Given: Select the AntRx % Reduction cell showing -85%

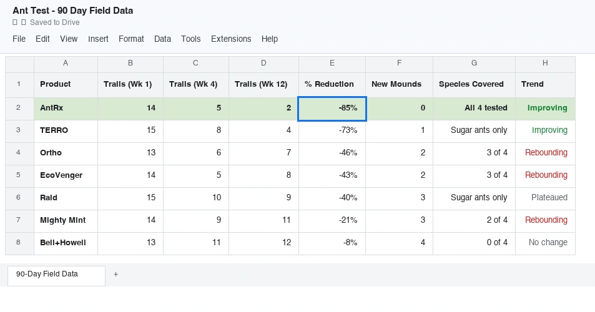Looking at the screenshot, I should click(332, 108).
